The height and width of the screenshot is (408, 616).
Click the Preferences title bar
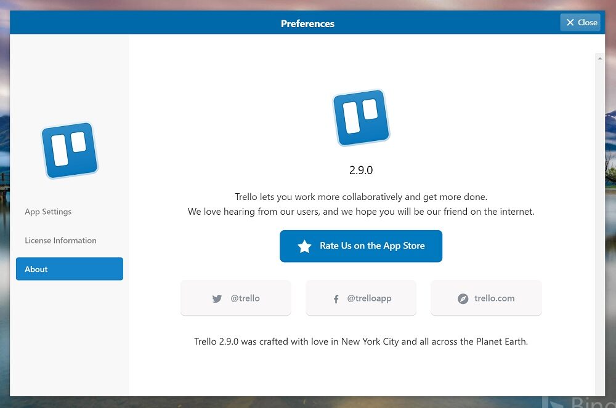tap(308, 23)
